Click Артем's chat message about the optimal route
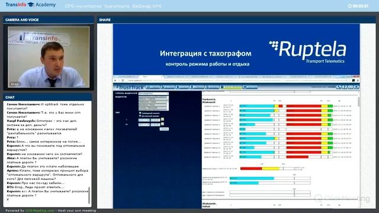379x213 pixels. tap(47, 175)
